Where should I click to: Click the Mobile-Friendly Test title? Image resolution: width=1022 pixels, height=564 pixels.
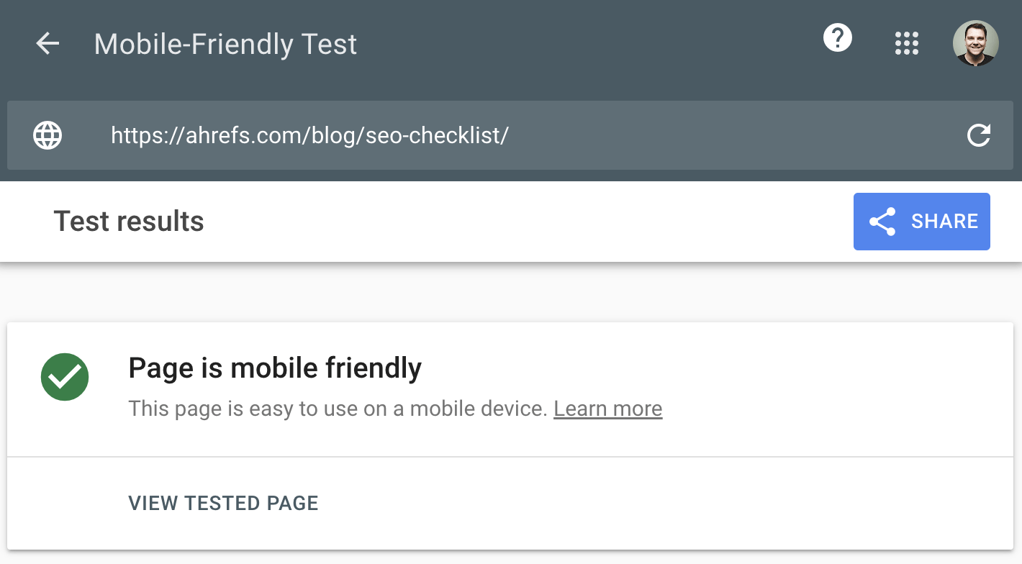click(225, 44)
